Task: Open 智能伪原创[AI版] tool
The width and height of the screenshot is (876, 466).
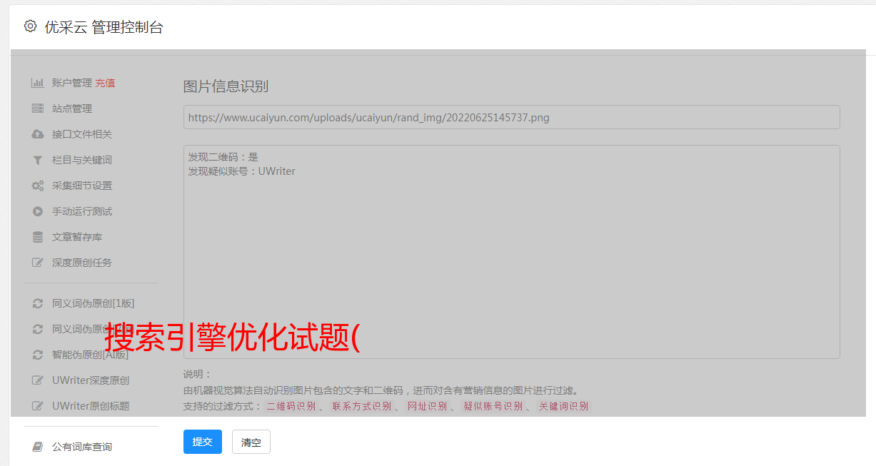Action: pos(90,355)
